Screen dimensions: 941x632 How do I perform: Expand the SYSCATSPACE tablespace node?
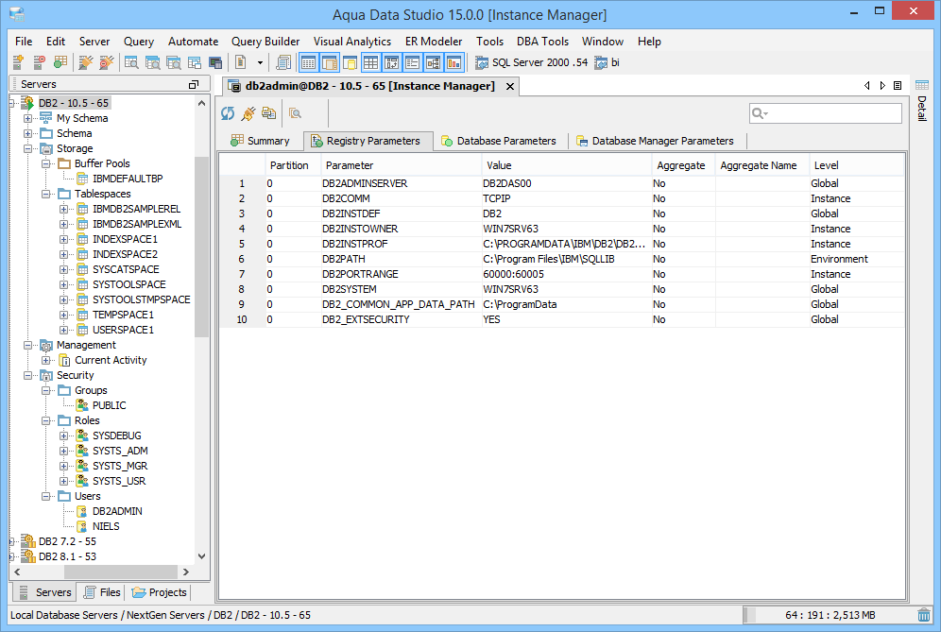63,269
